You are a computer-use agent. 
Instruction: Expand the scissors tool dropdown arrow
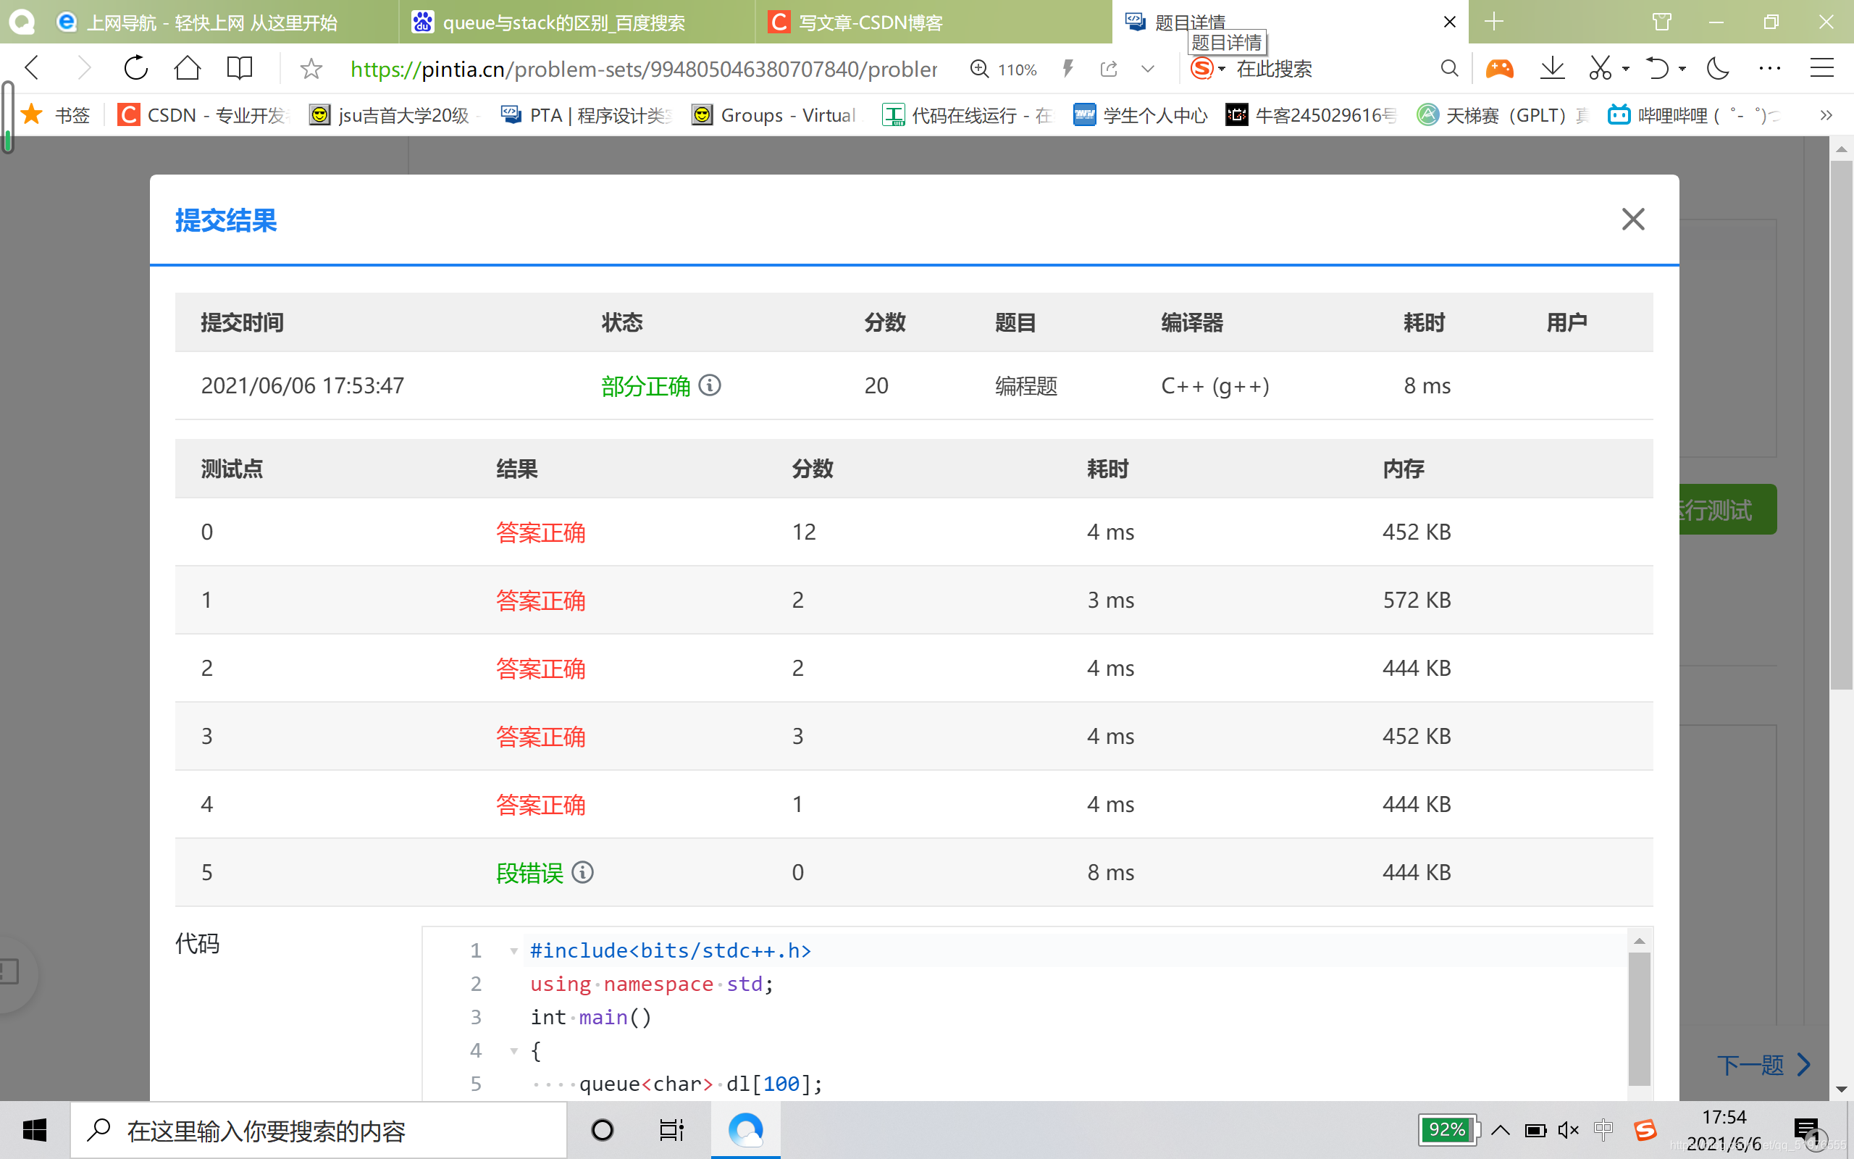point(1626,69)
